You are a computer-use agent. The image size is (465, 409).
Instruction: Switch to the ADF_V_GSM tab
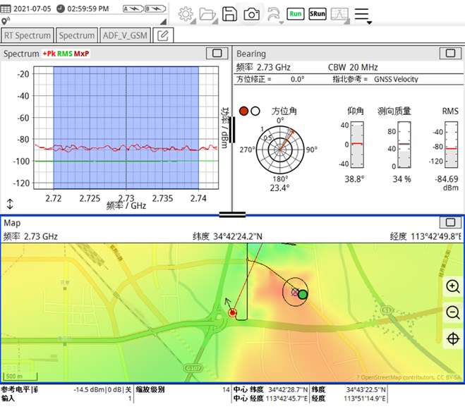coord(126,35)
